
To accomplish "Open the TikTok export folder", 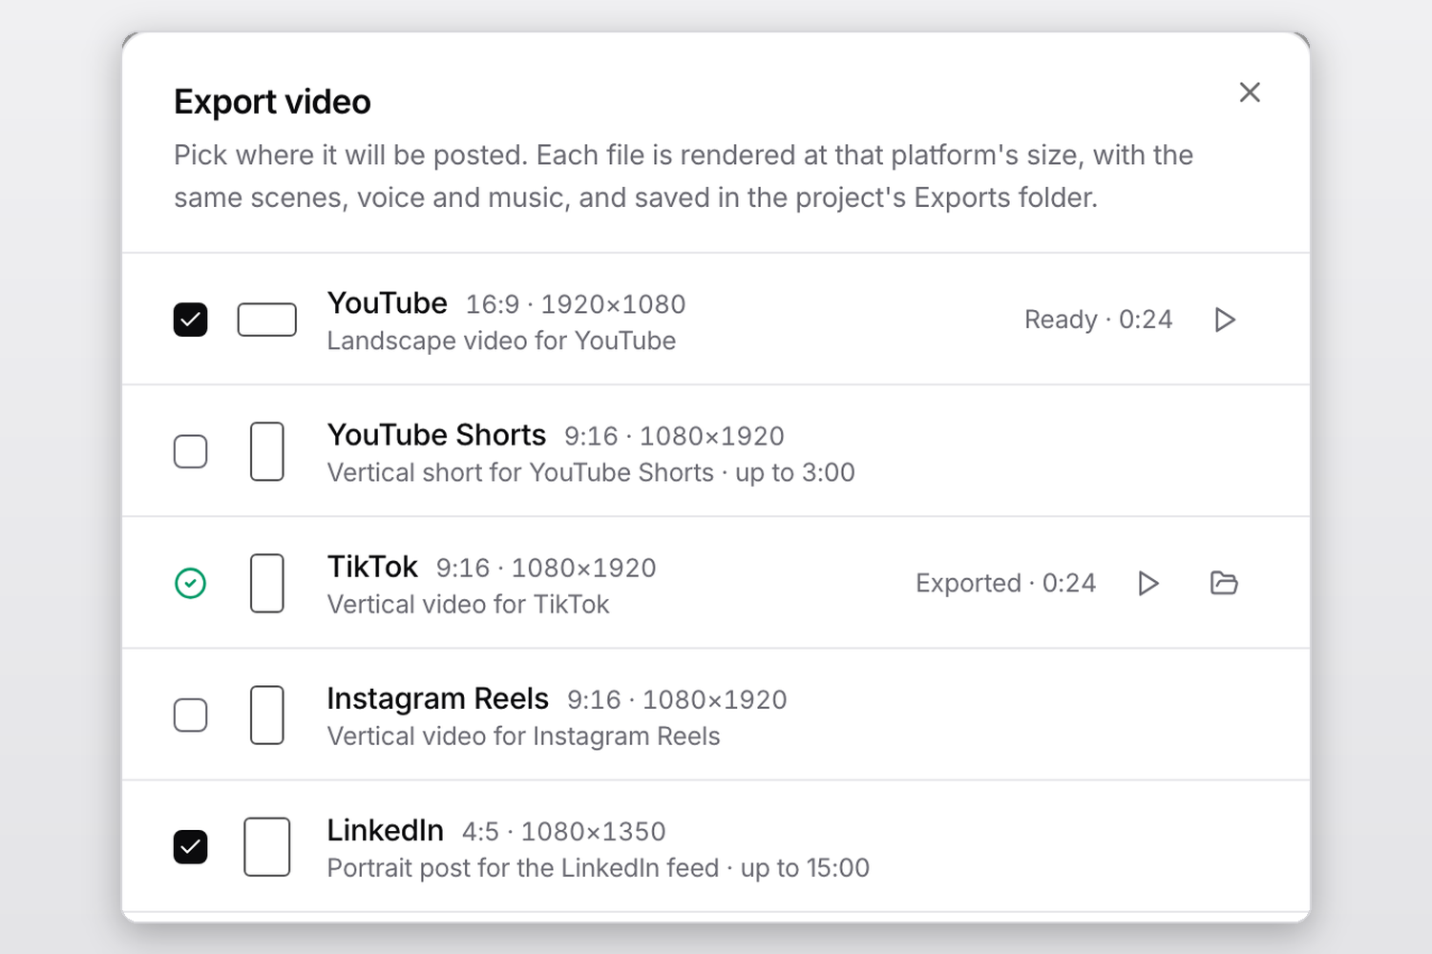I will 1224,583.
